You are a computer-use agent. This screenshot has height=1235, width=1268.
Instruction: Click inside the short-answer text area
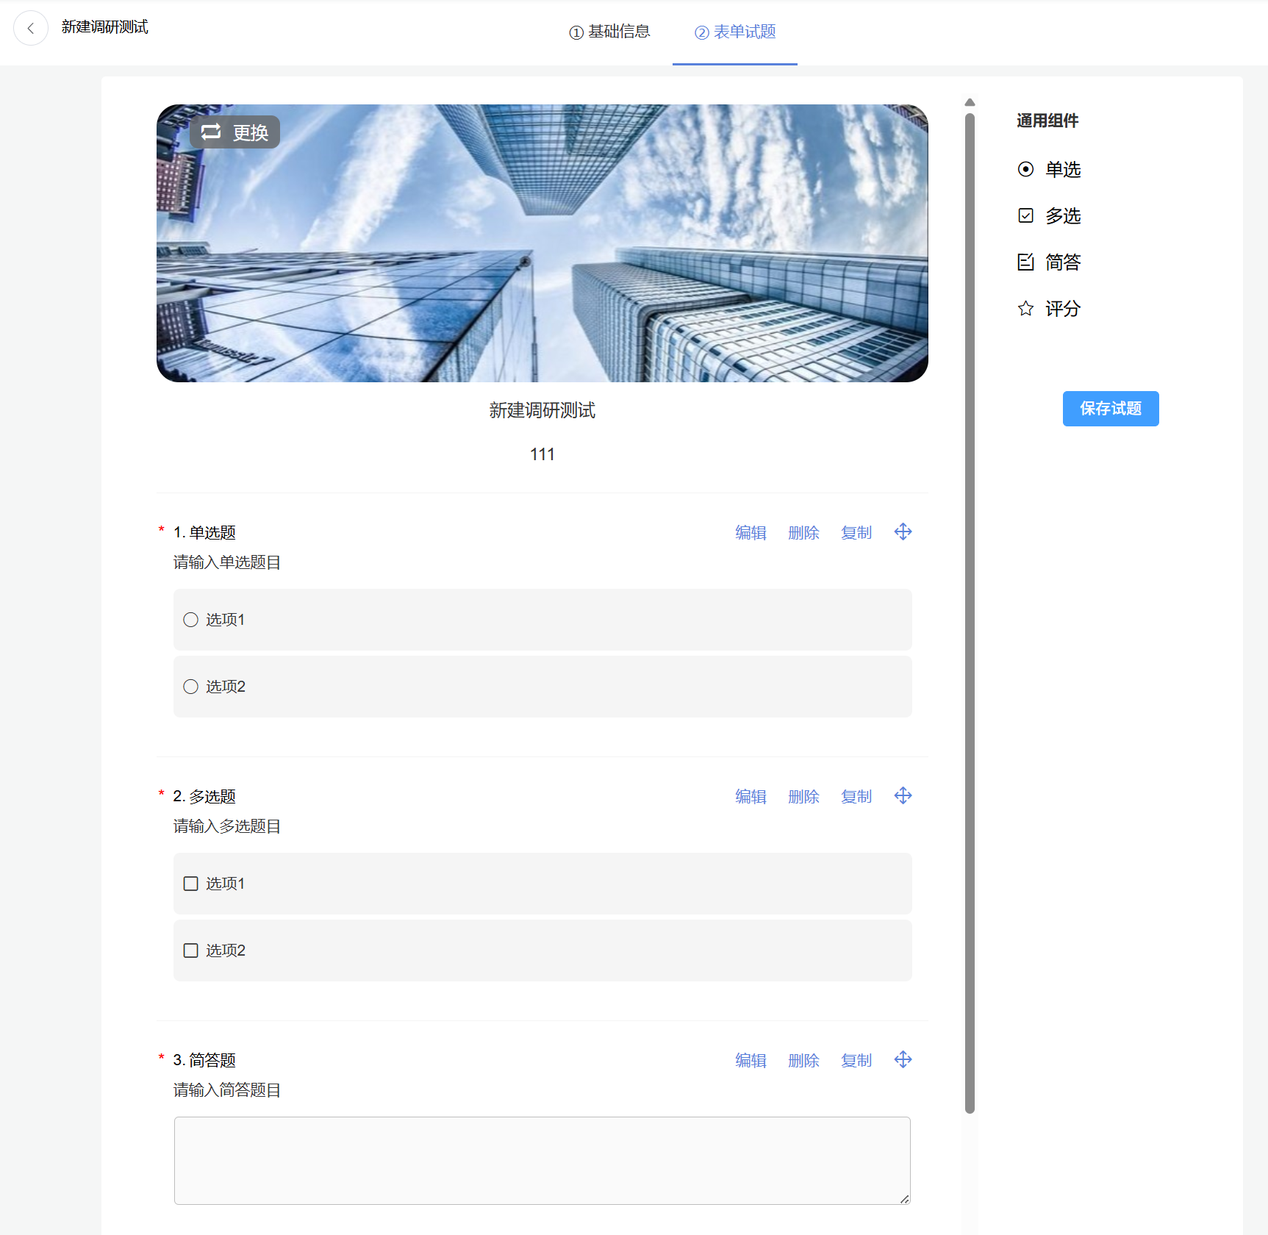(542, 1160)
